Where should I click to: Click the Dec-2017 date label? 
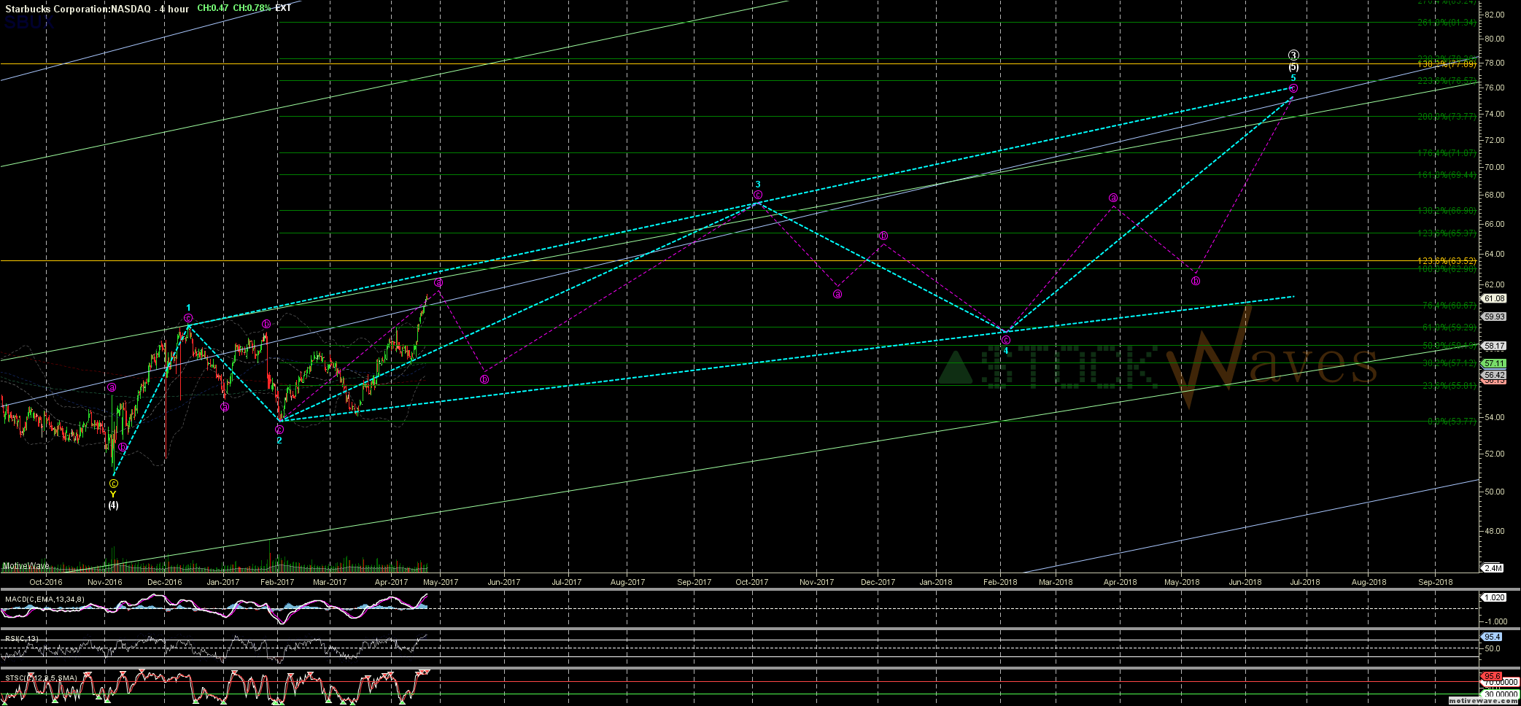pos(878,582)
